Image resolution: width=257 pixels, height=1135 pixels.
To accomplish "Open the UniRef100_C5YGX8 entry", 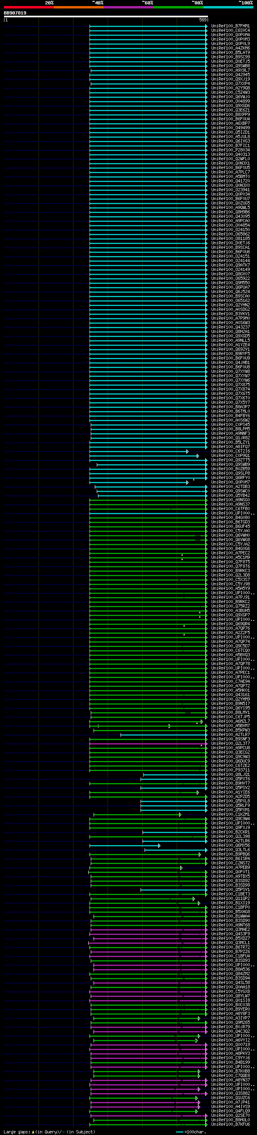I will [x=230, y=991].
